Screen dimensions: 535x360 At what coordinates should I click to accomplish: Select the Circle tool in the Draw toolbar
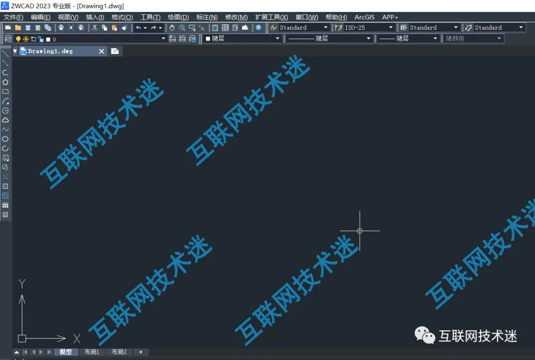[5, 110]
